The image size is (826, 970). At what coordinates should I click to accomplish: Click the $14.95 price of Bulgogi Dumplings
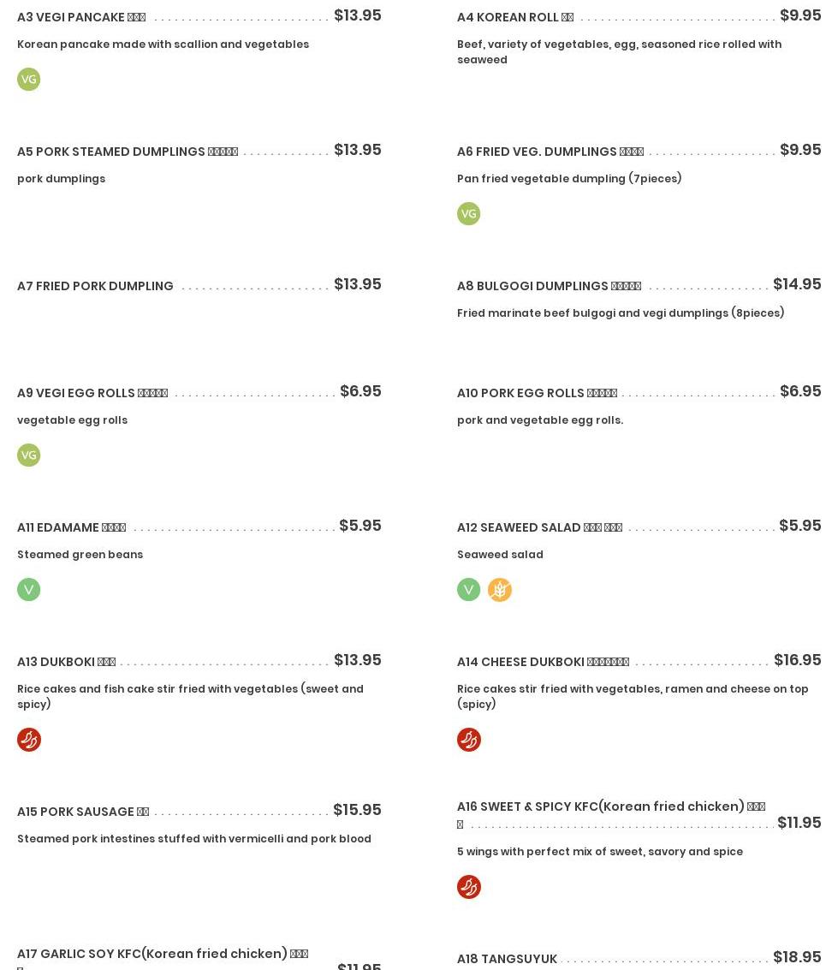tap(797, 284)
